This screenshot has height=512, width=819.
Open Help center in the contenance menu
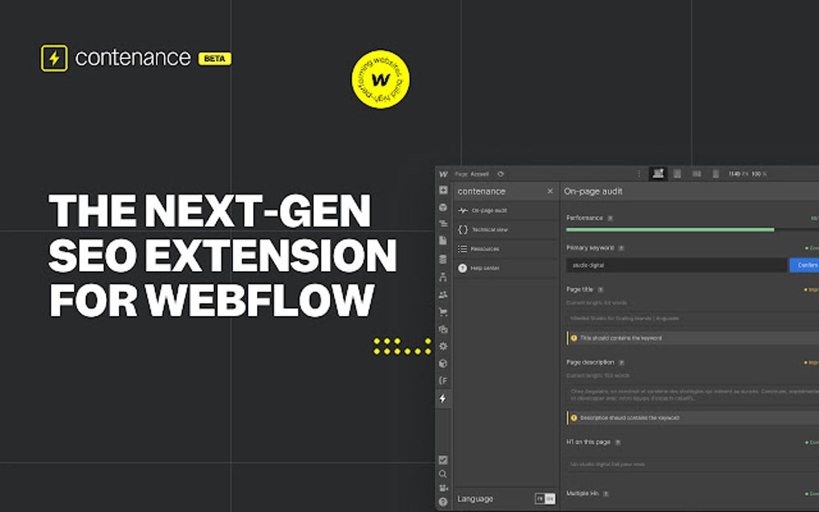pyautogui.click(x=506, y=268)
